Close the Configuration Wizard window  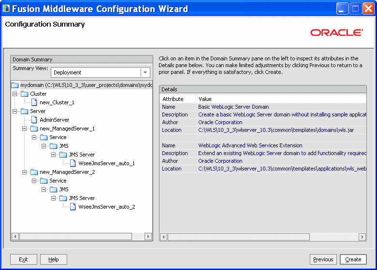point(368,9)
